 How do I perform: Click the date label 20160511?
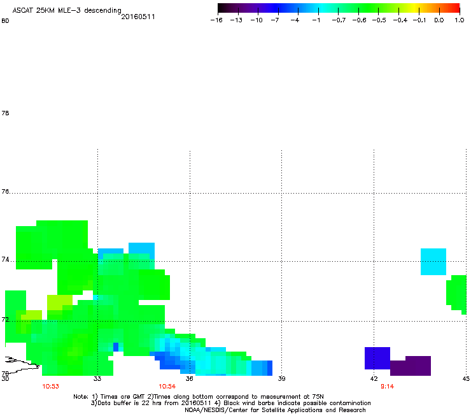pos(138,17)
